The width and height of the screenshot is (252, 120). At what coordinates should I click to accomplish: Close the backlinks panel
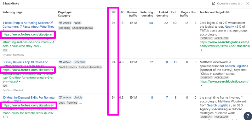click(248, 3)
